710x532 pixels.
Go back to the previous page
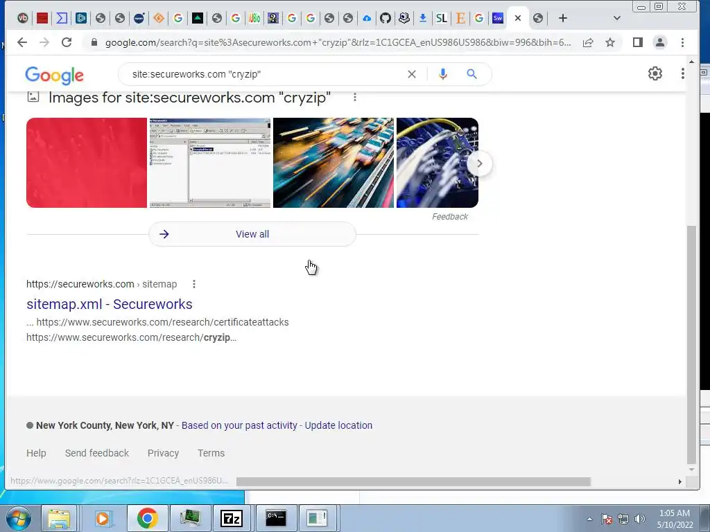[x=21, y=42]
